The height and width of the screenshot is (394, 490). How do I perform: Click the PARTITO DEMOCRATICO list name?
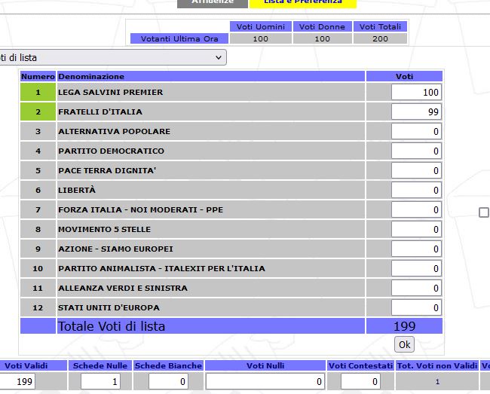[111, 151]
